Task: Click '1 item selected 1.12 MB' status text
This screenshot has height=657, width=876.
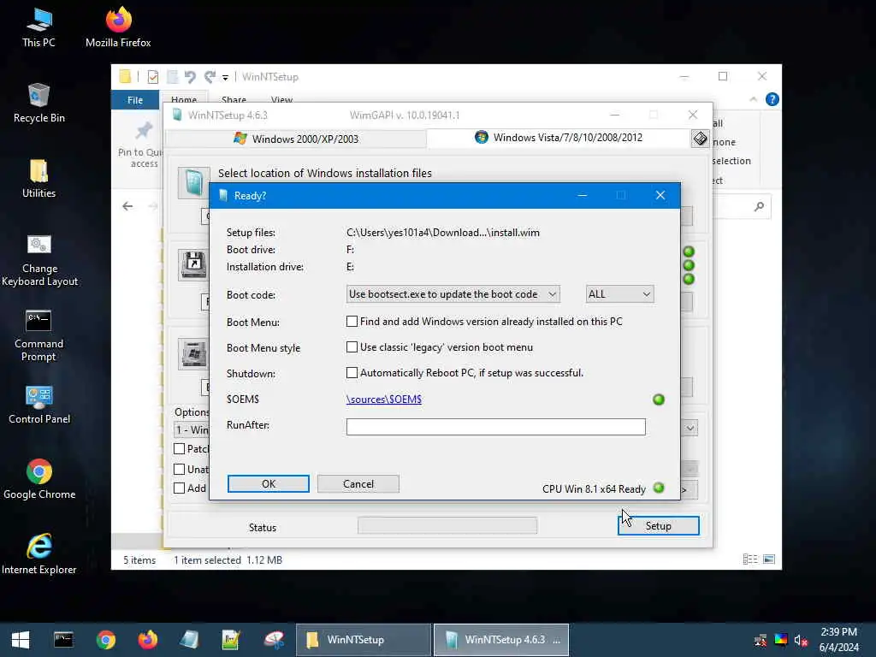Action: click(x=228, y=559)
